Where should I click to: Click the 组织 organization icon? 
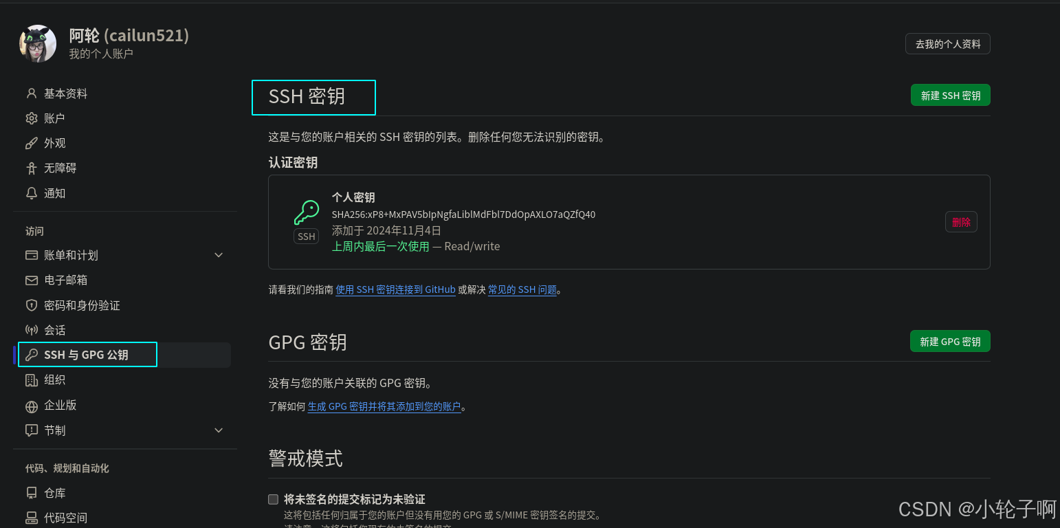coord(31,379)
